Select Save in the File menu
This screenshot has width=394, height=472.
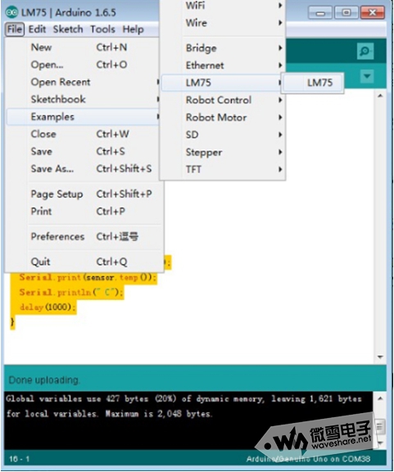click(x=83, y=151)
